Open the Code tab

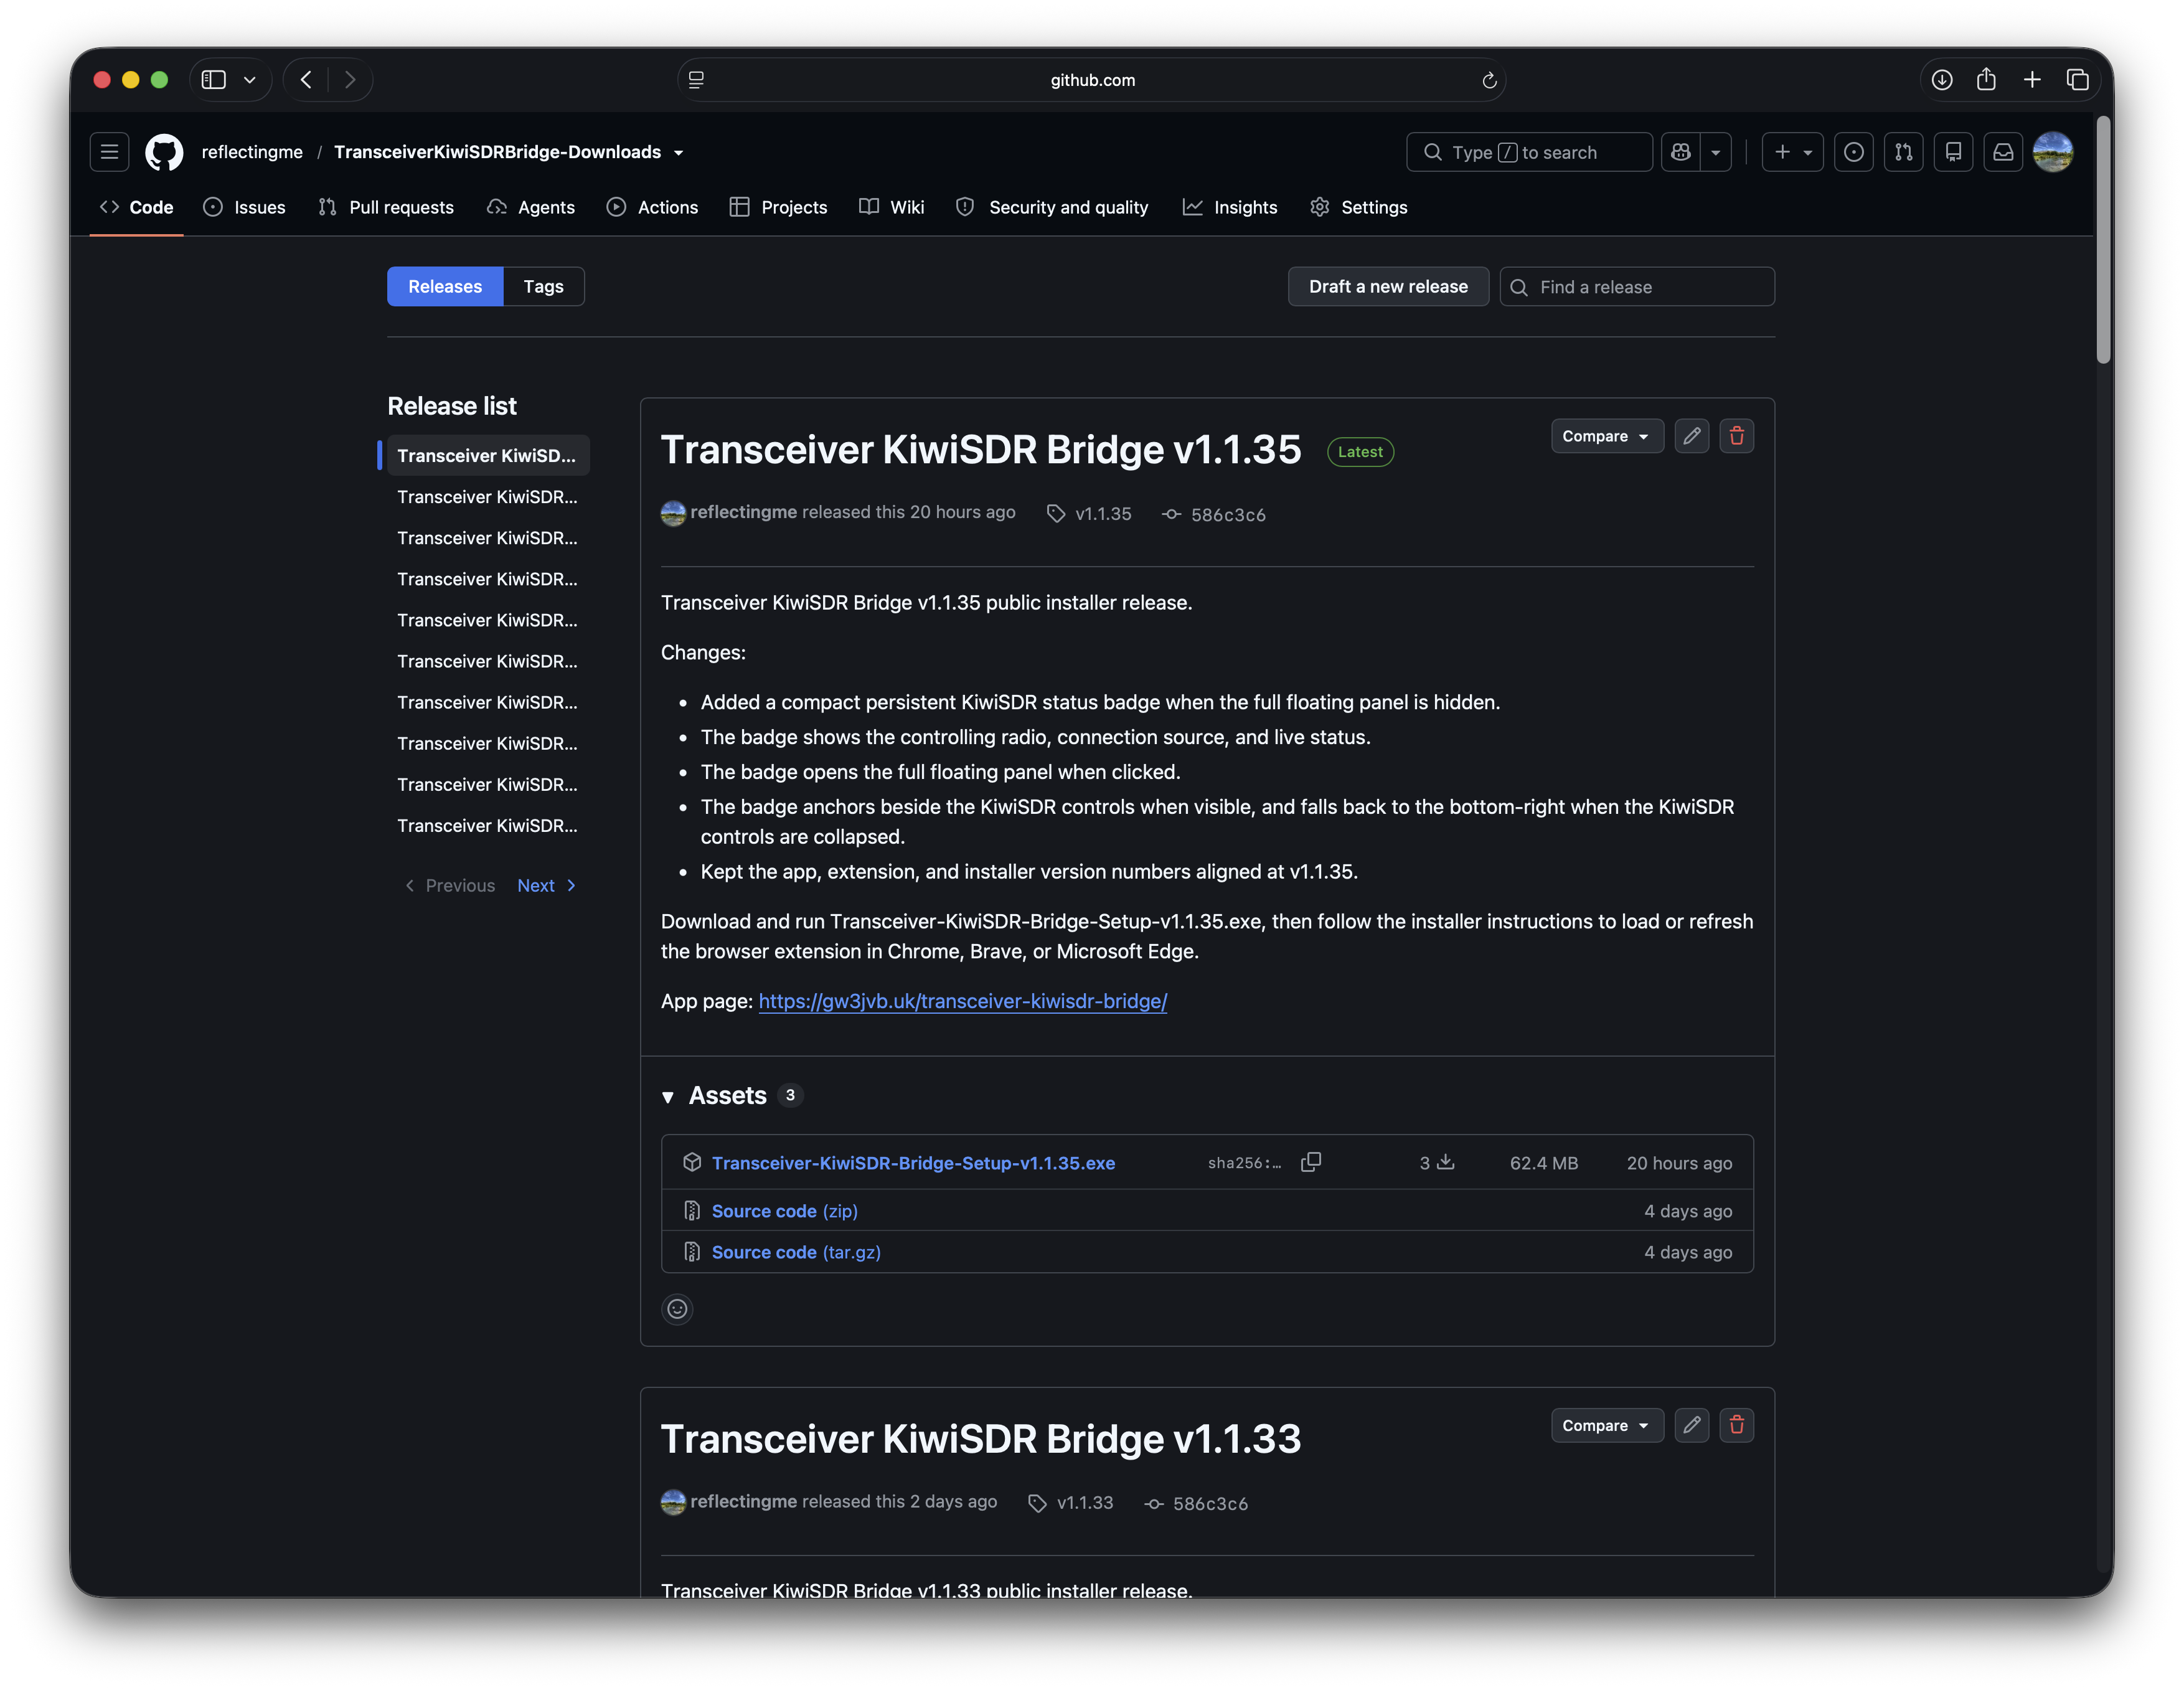click(x=137, y=207)
